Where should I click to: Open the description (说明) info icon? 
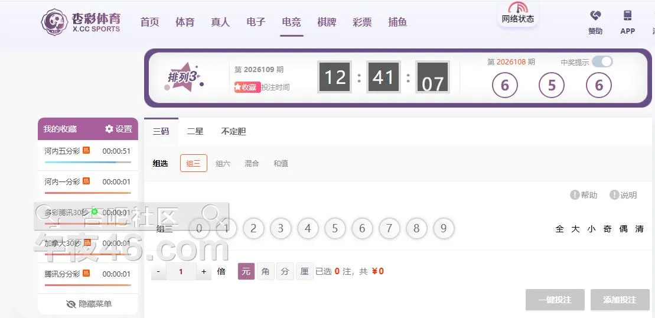614,195
